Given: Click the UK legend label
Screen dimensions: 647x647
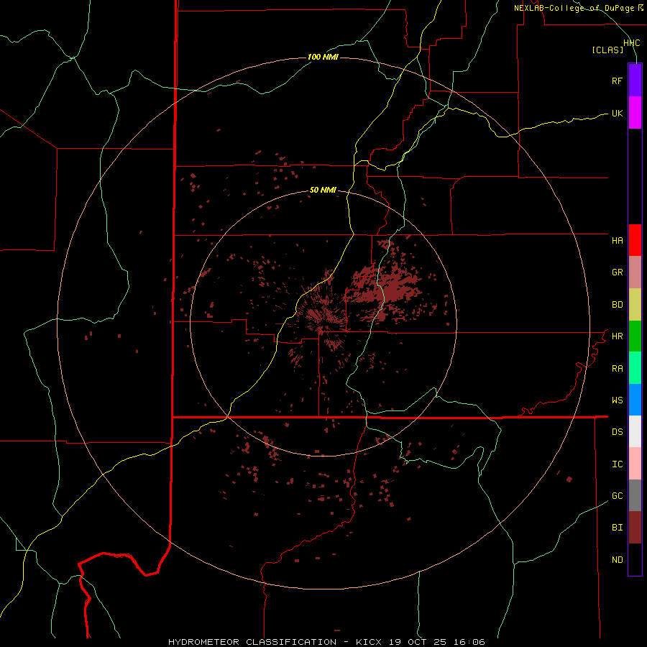Looking at the screenshot, I should 617,113.
